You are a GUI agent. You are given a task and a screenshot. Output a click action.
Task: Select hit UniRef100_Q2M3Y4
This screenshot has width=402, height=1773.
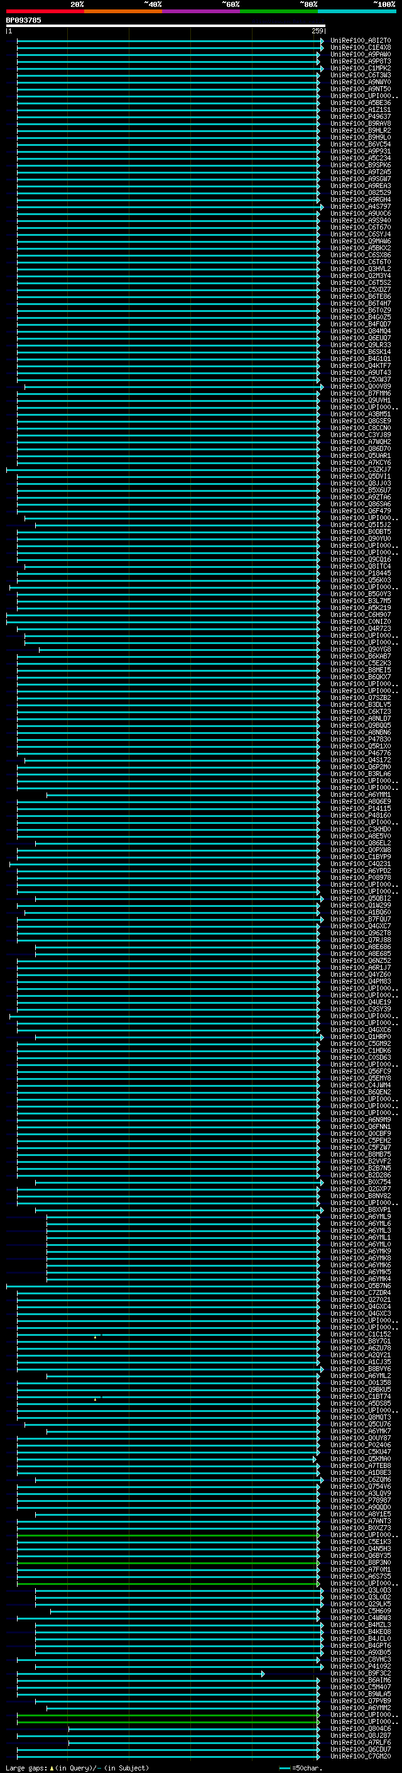click(360, 276)
